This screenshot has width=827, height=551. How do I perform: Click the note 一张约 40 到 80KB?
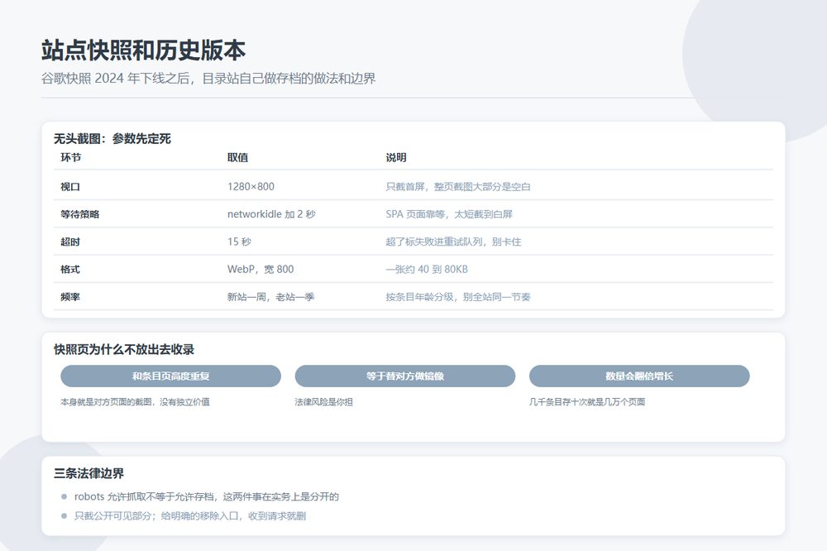click(426, 269)
